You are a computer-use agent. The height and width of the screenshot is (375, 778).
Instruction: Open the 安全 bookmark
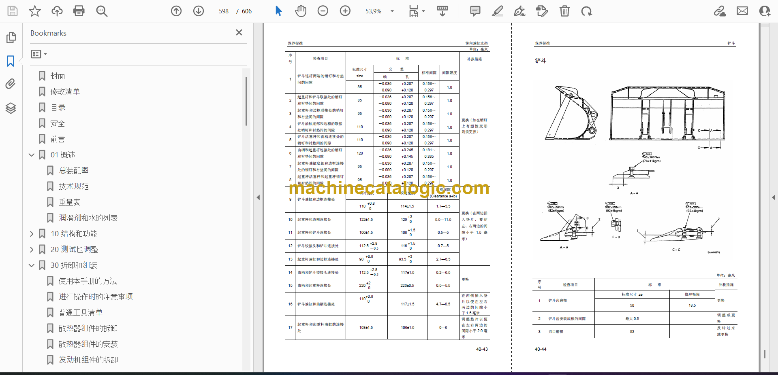point(58,123)
